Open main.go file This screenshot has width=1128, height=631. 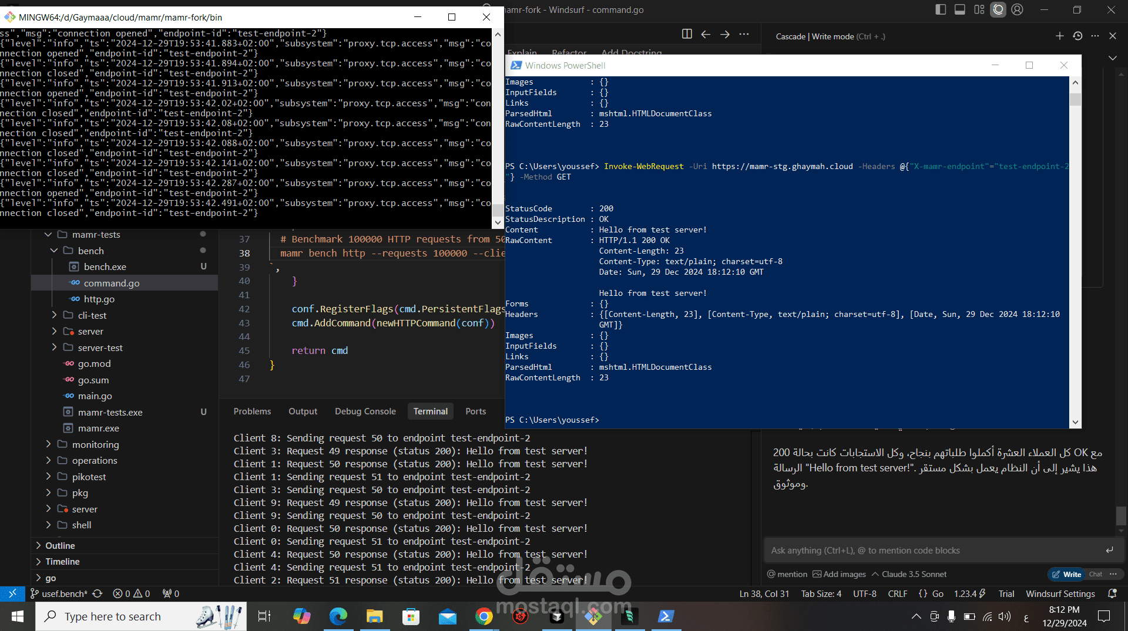click(95, 396)
